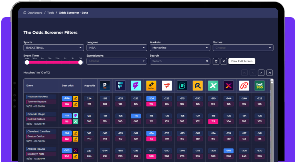This screenshot has width=297, height=162.
Task: Open the Markets dropdown showing Moneyline
Action: pyautogui.click(x=180, y=48)
